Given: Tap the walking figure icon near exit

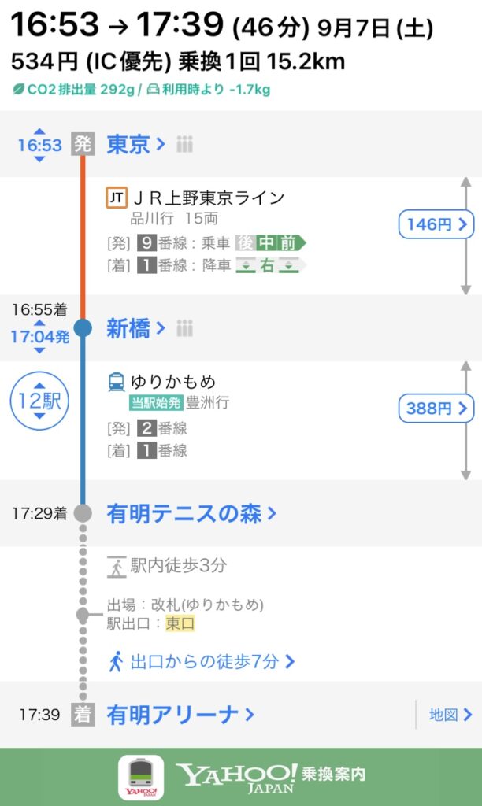Looking at the screenshot, I should tap(116, 662).
